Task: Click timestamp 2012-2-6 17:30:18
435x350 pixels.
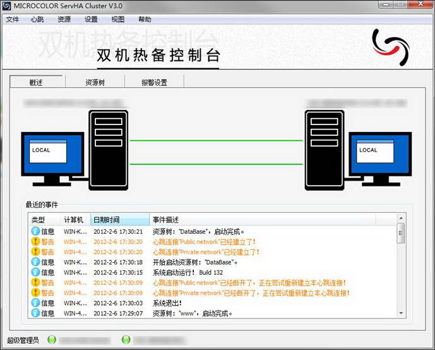Action: (118, 262)
